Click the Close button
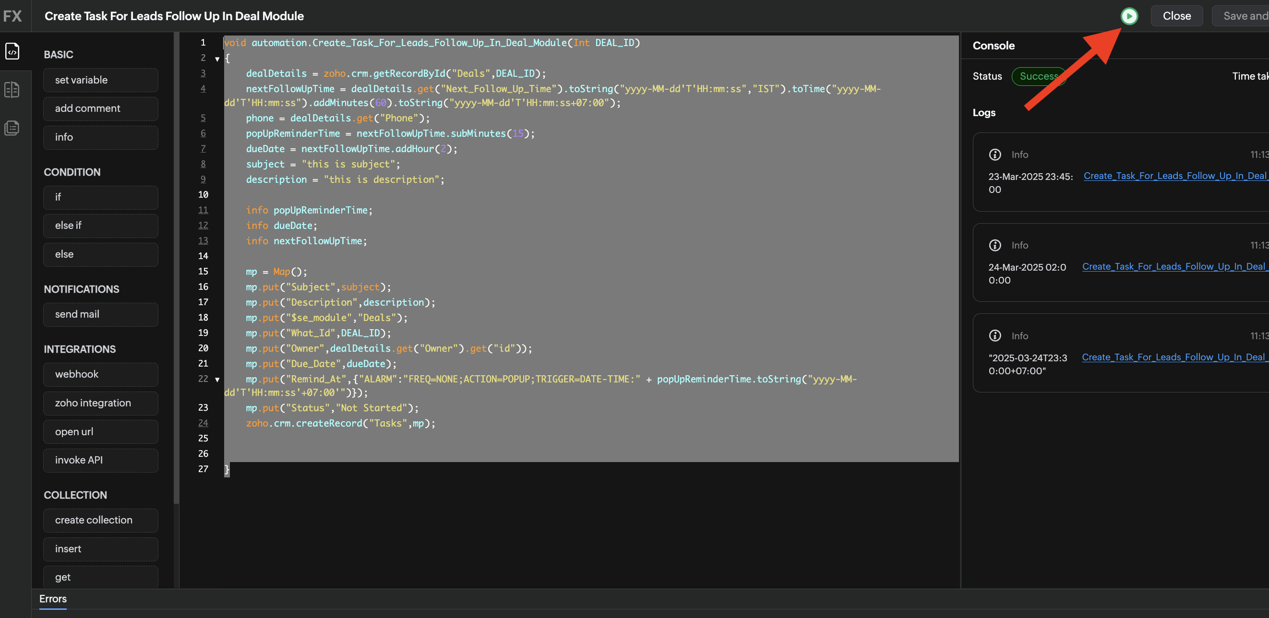The width and height of the screenshot is (1269, 618). pyautogui.click(x=1176, y=16)
